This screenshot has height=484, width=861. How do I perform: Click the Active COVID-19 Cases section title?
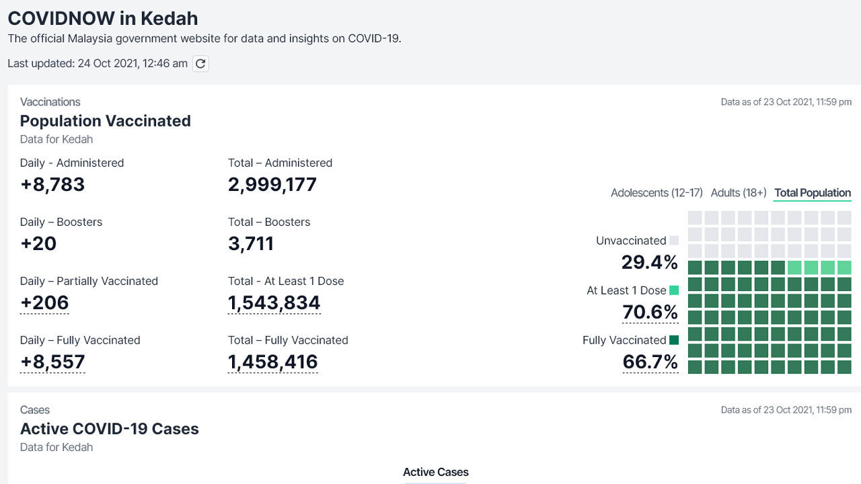click(110, 429)
